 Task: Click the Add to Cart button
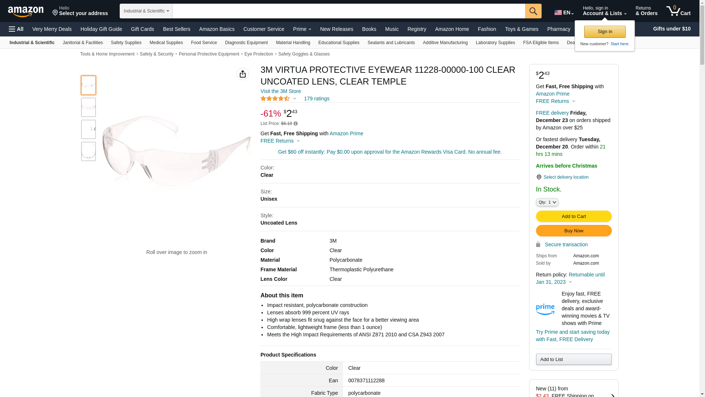pos(573,216)
